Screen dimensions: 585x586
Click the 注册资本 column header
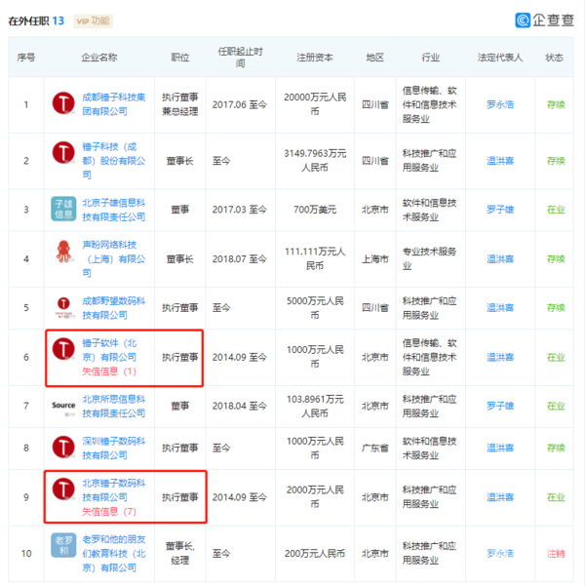tap(315, 58)
